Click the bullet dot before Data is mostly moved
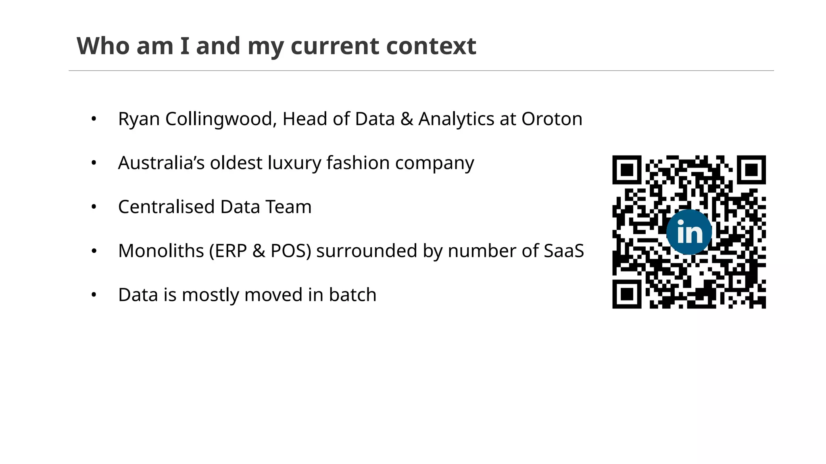The height and width of the screenshot is (464, 826). [x=94, y=295]
